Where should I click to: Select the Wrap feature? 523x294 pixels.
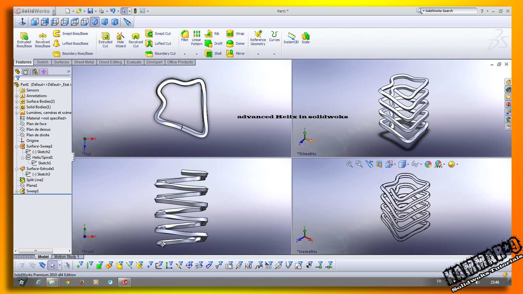(x=235, y=34)
